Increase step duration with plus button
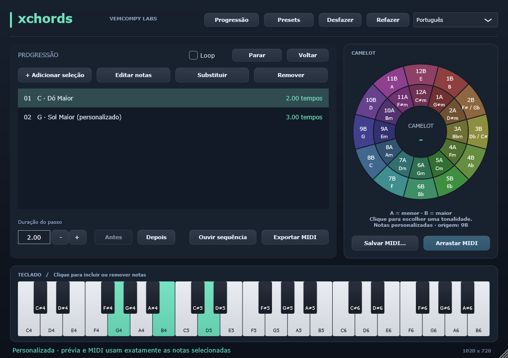Image resolution: width=508 pixels, height=358 pixels. (77, 237)
